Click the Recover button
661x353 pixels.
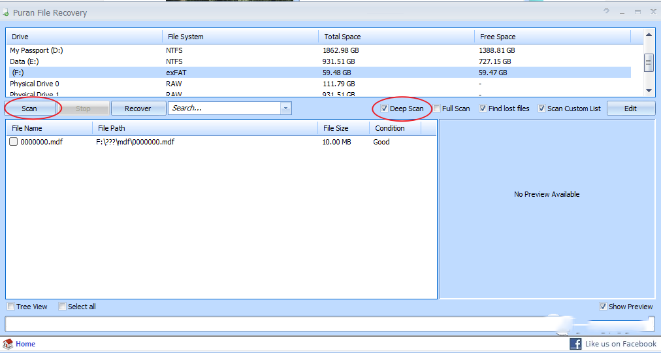coord(138,109)
